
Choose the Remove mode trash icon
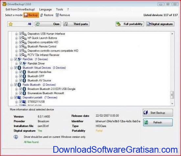pyautogui.click(x=57, y=15)
